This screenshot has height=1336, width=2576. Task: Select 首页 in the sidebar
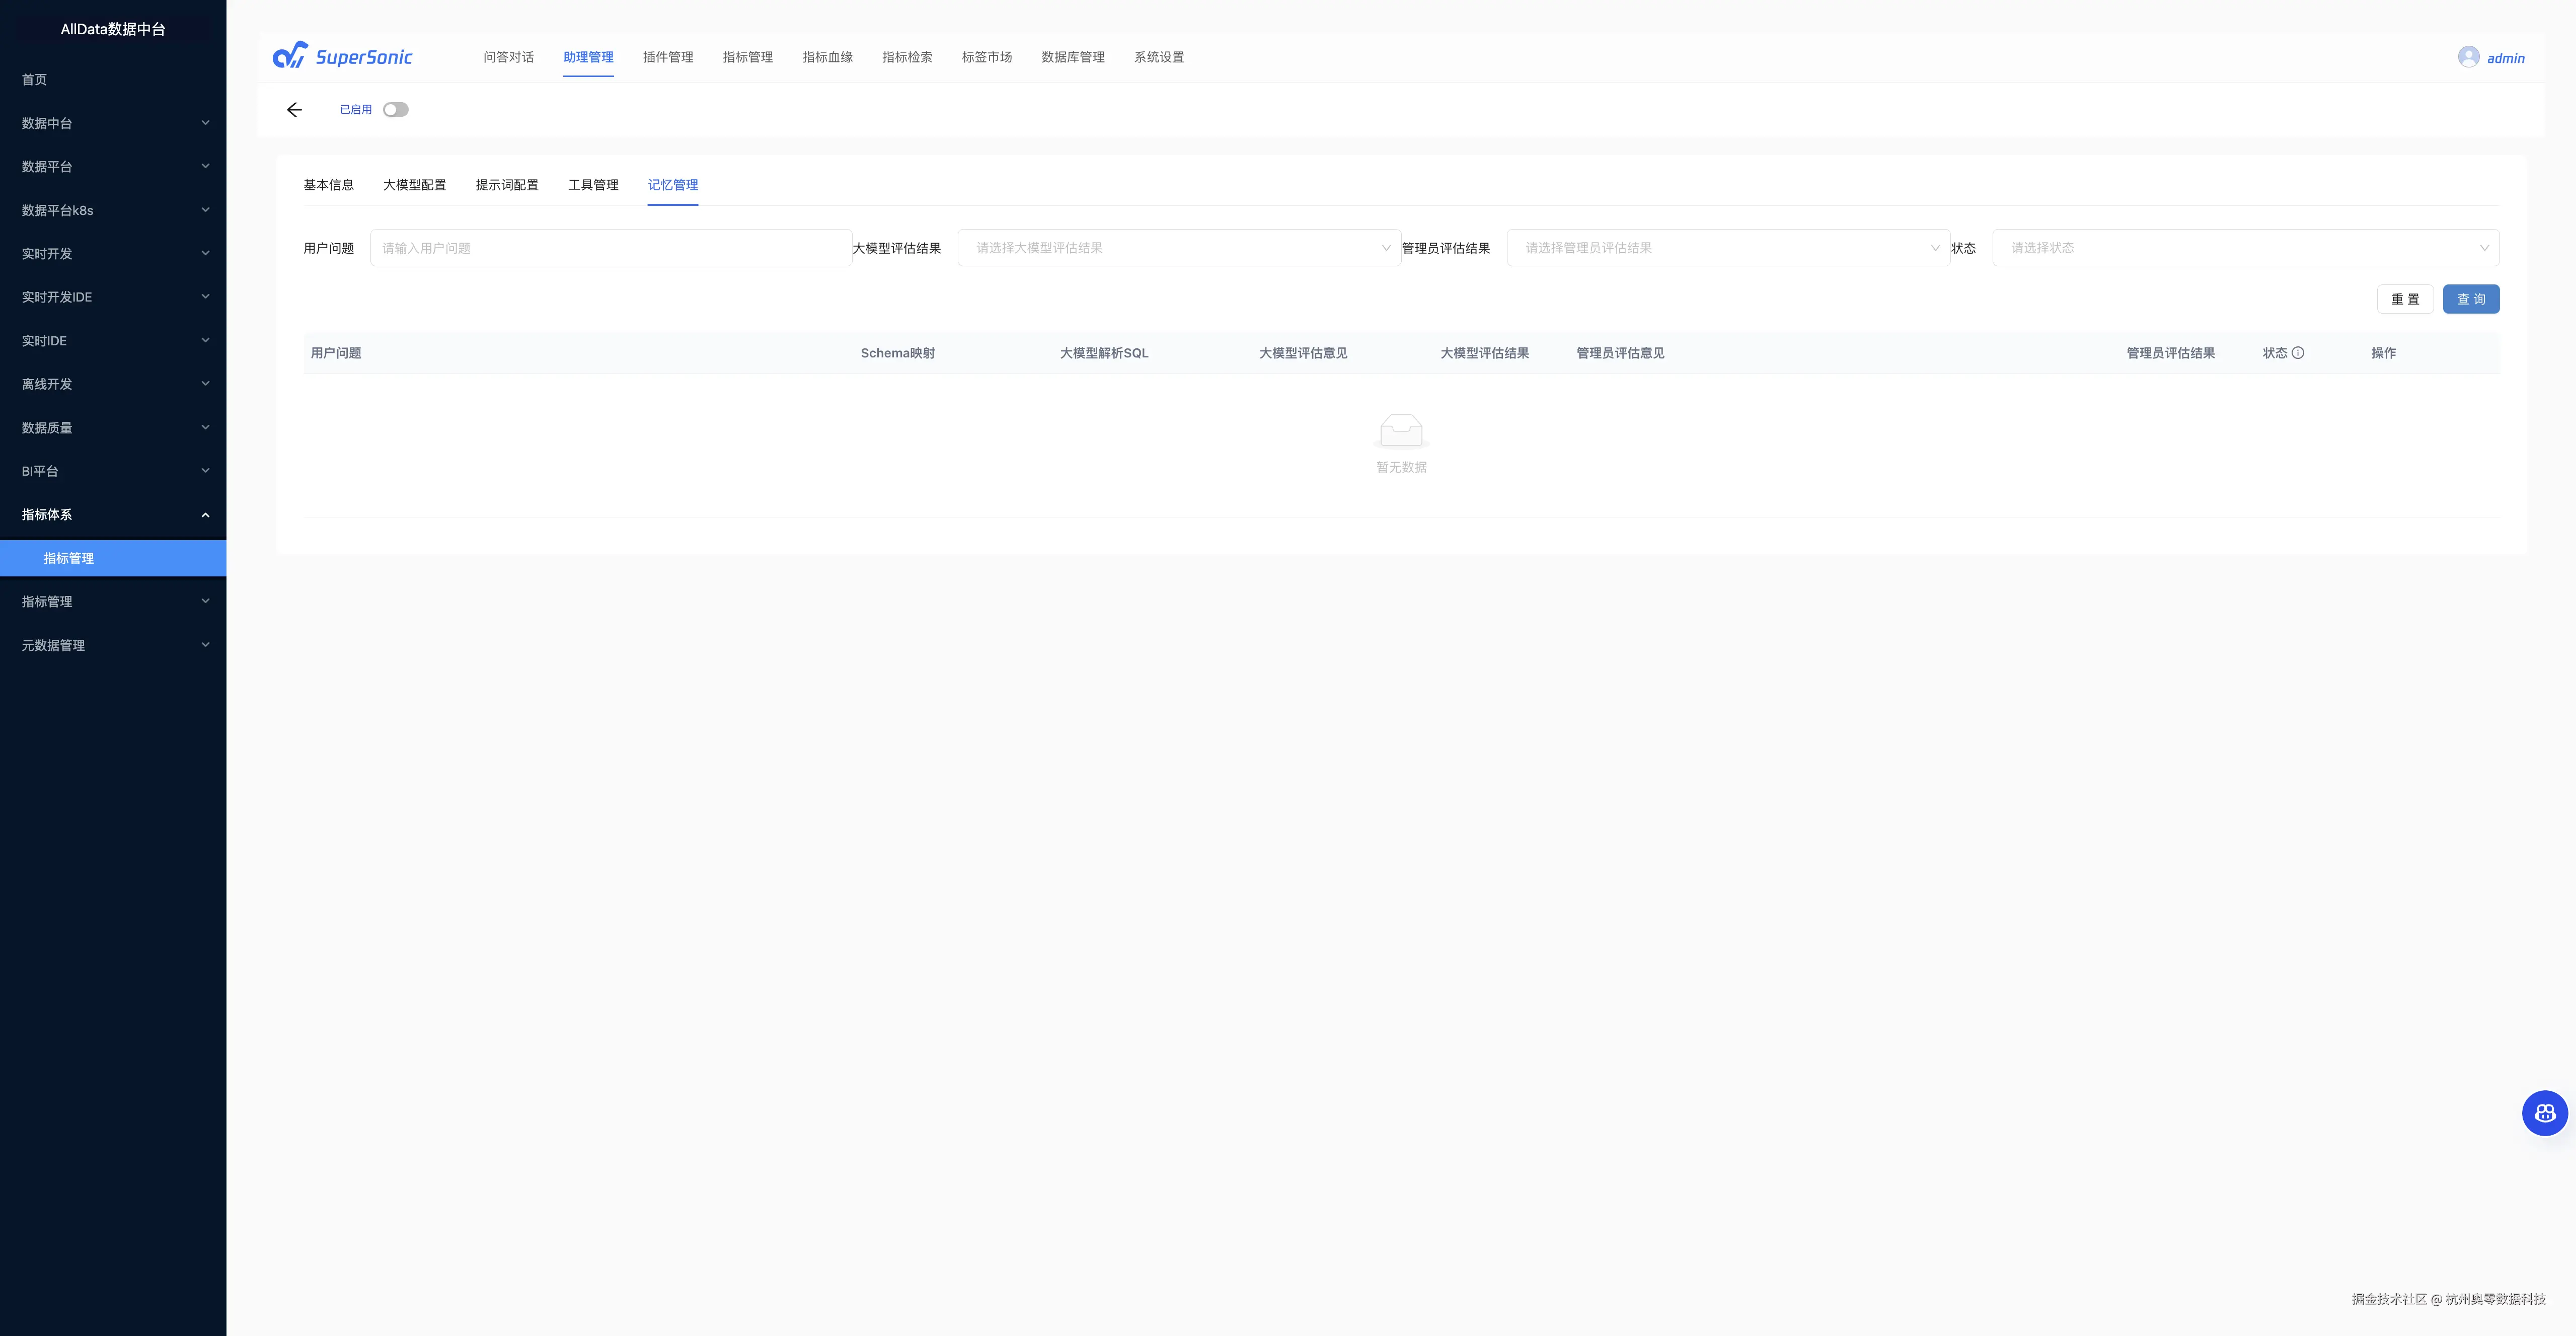click(35, 80)
